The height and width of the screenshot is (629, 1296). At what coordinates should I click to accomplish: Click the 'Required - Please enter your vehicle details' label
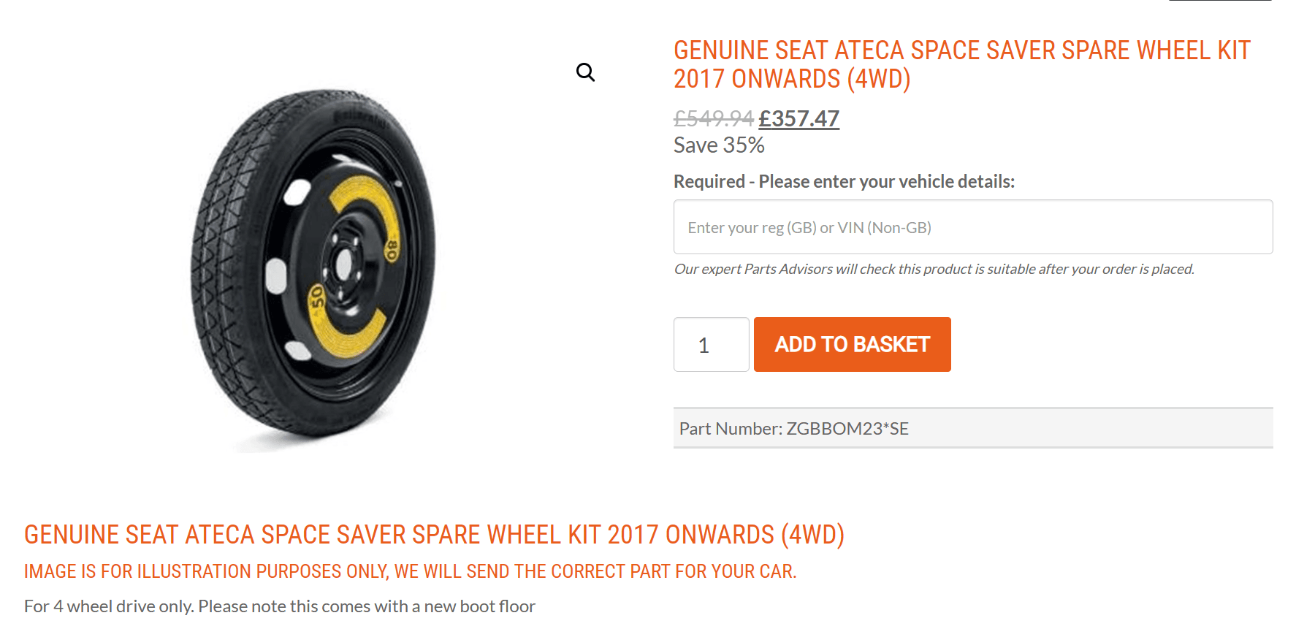click(844, 181)
